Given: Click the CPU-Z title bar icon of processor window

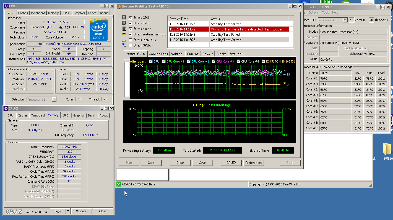Looking at the screenshot, I should (6, 6).
